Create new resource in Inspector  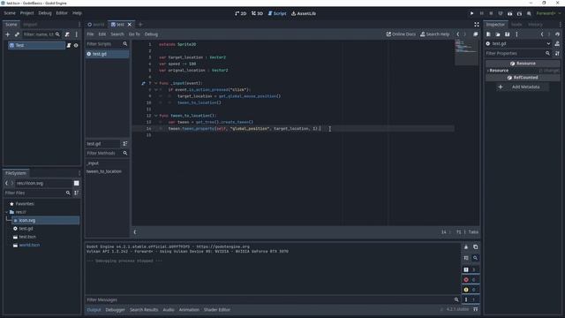[488, 34]
